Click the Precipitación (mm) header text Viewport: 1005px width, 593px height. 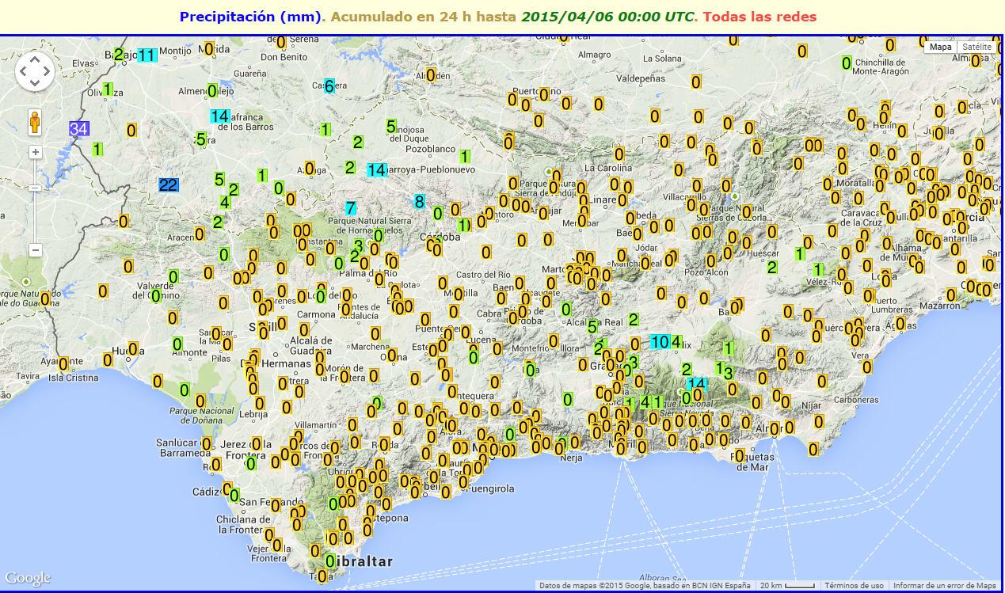coord(251,17)
